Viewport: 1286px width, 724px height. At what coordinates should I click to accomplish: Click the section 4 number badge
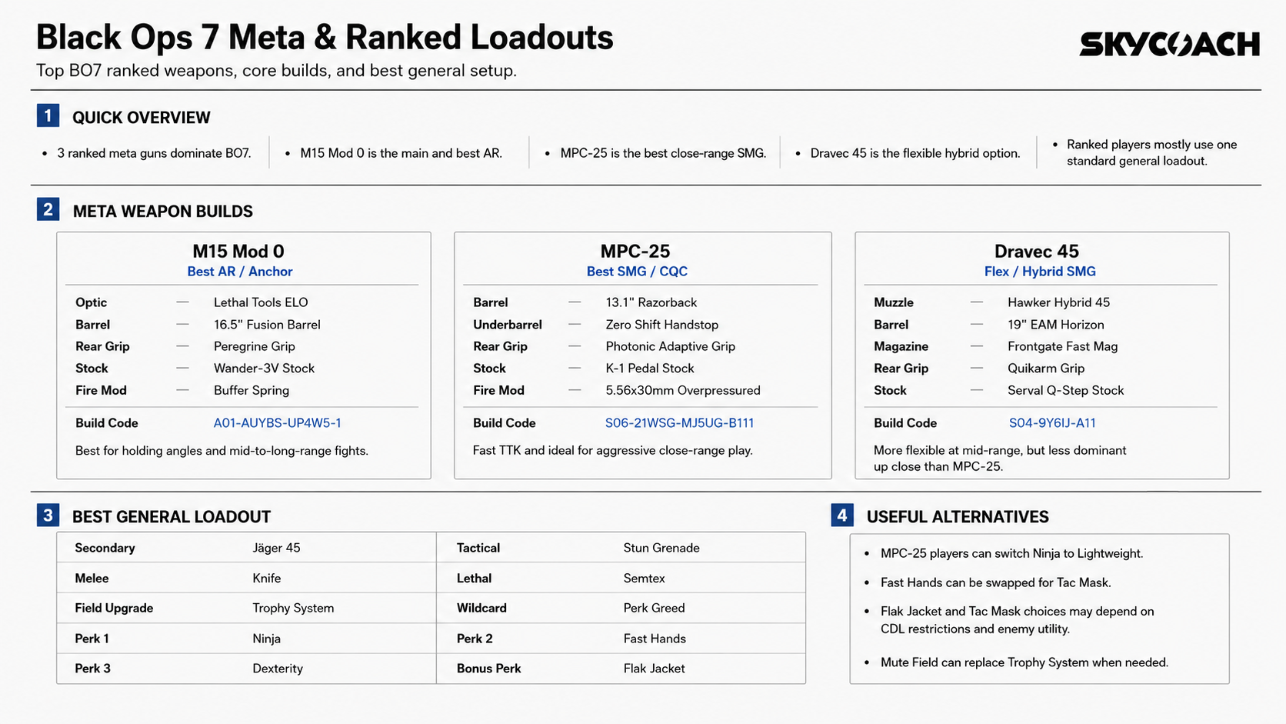842,515
